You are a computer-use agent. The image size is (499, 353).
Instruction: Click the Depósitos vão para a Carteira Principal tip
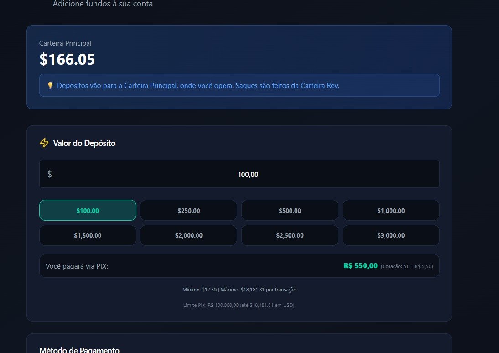click(198, 86)
